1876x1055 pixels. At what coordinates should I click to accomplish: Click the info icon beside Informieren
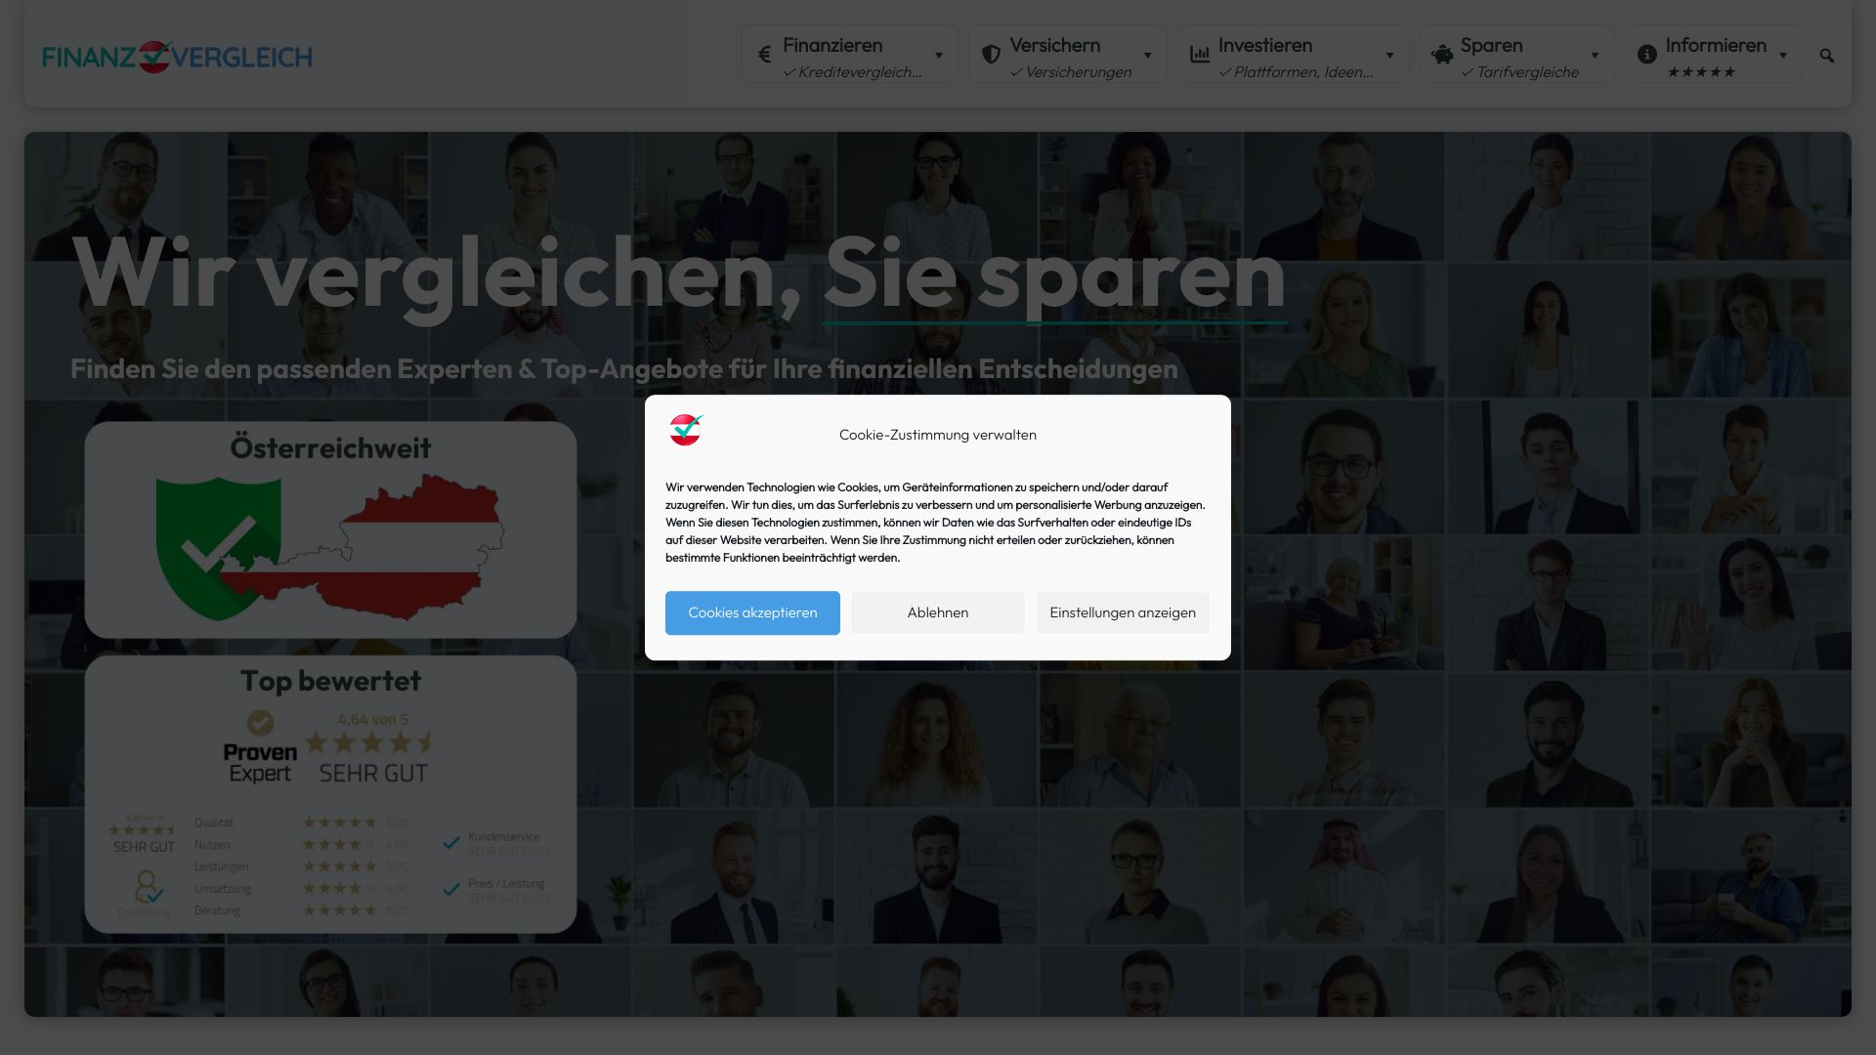click(x=1647, y=55)
